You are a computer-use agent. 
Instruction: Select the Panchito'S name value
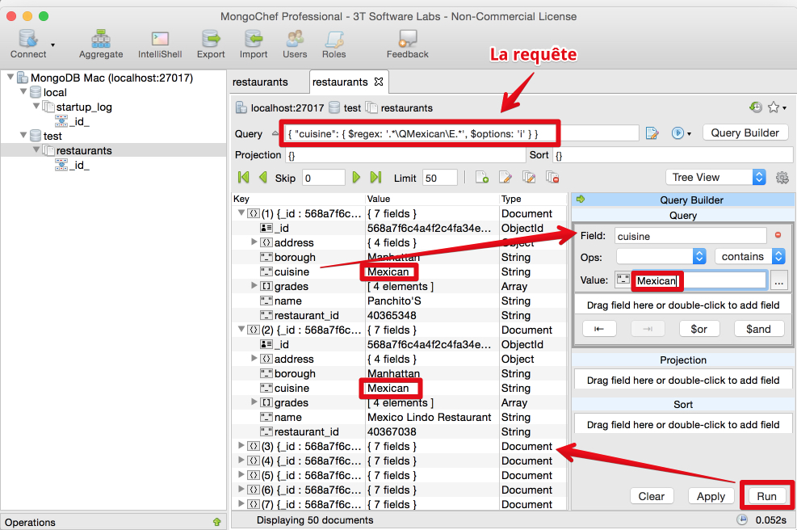coord(394,301)
